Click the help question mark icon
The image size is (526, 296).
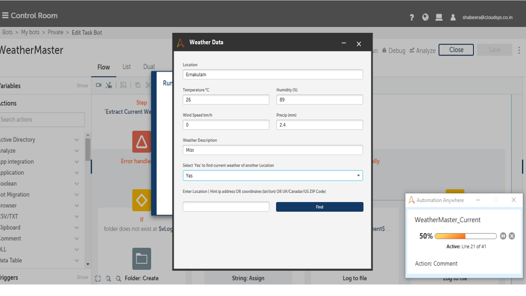click(x=412, y=17)
